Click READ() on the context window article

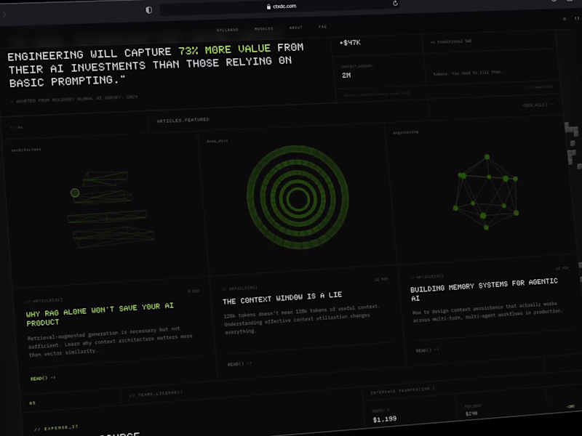[236, 363]
